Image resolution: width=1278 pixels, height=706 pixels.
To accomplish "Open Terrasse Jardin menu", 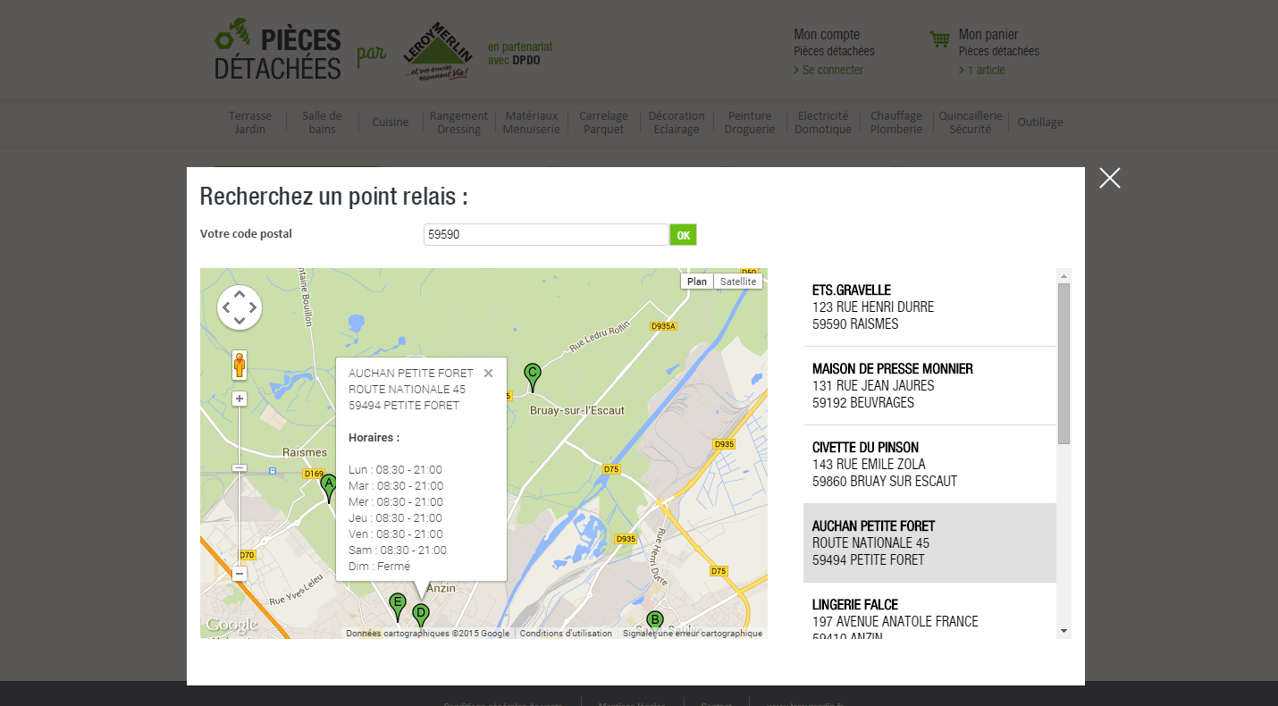I will click(x=250, y=122).
